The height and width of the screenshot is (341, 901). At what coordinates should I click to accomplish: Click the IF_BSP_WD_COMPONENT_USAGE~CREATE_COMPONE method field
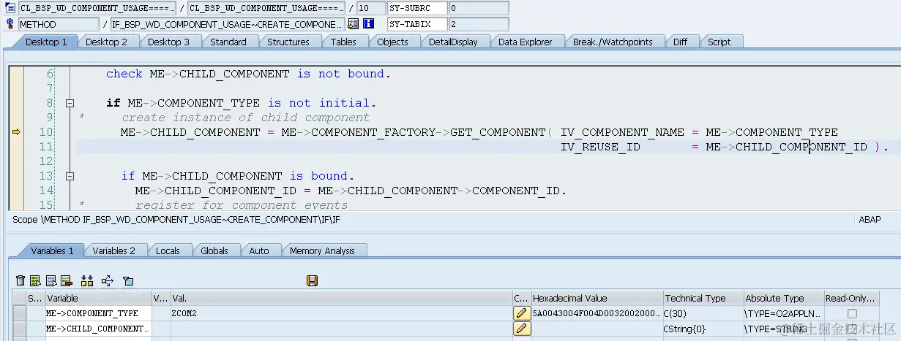click(x=228, y=24)
